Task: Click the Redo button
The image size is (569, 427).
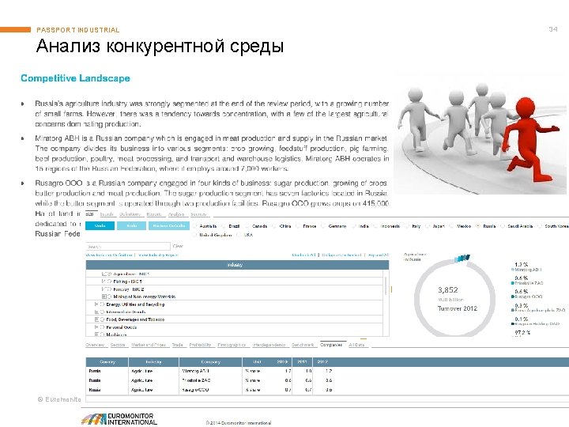Action: coord(131,226)
